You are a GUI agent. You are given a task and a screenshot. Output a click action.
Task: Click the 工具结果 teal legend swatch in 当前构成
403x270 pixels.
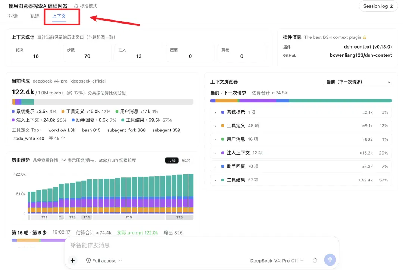coord(123,120)
